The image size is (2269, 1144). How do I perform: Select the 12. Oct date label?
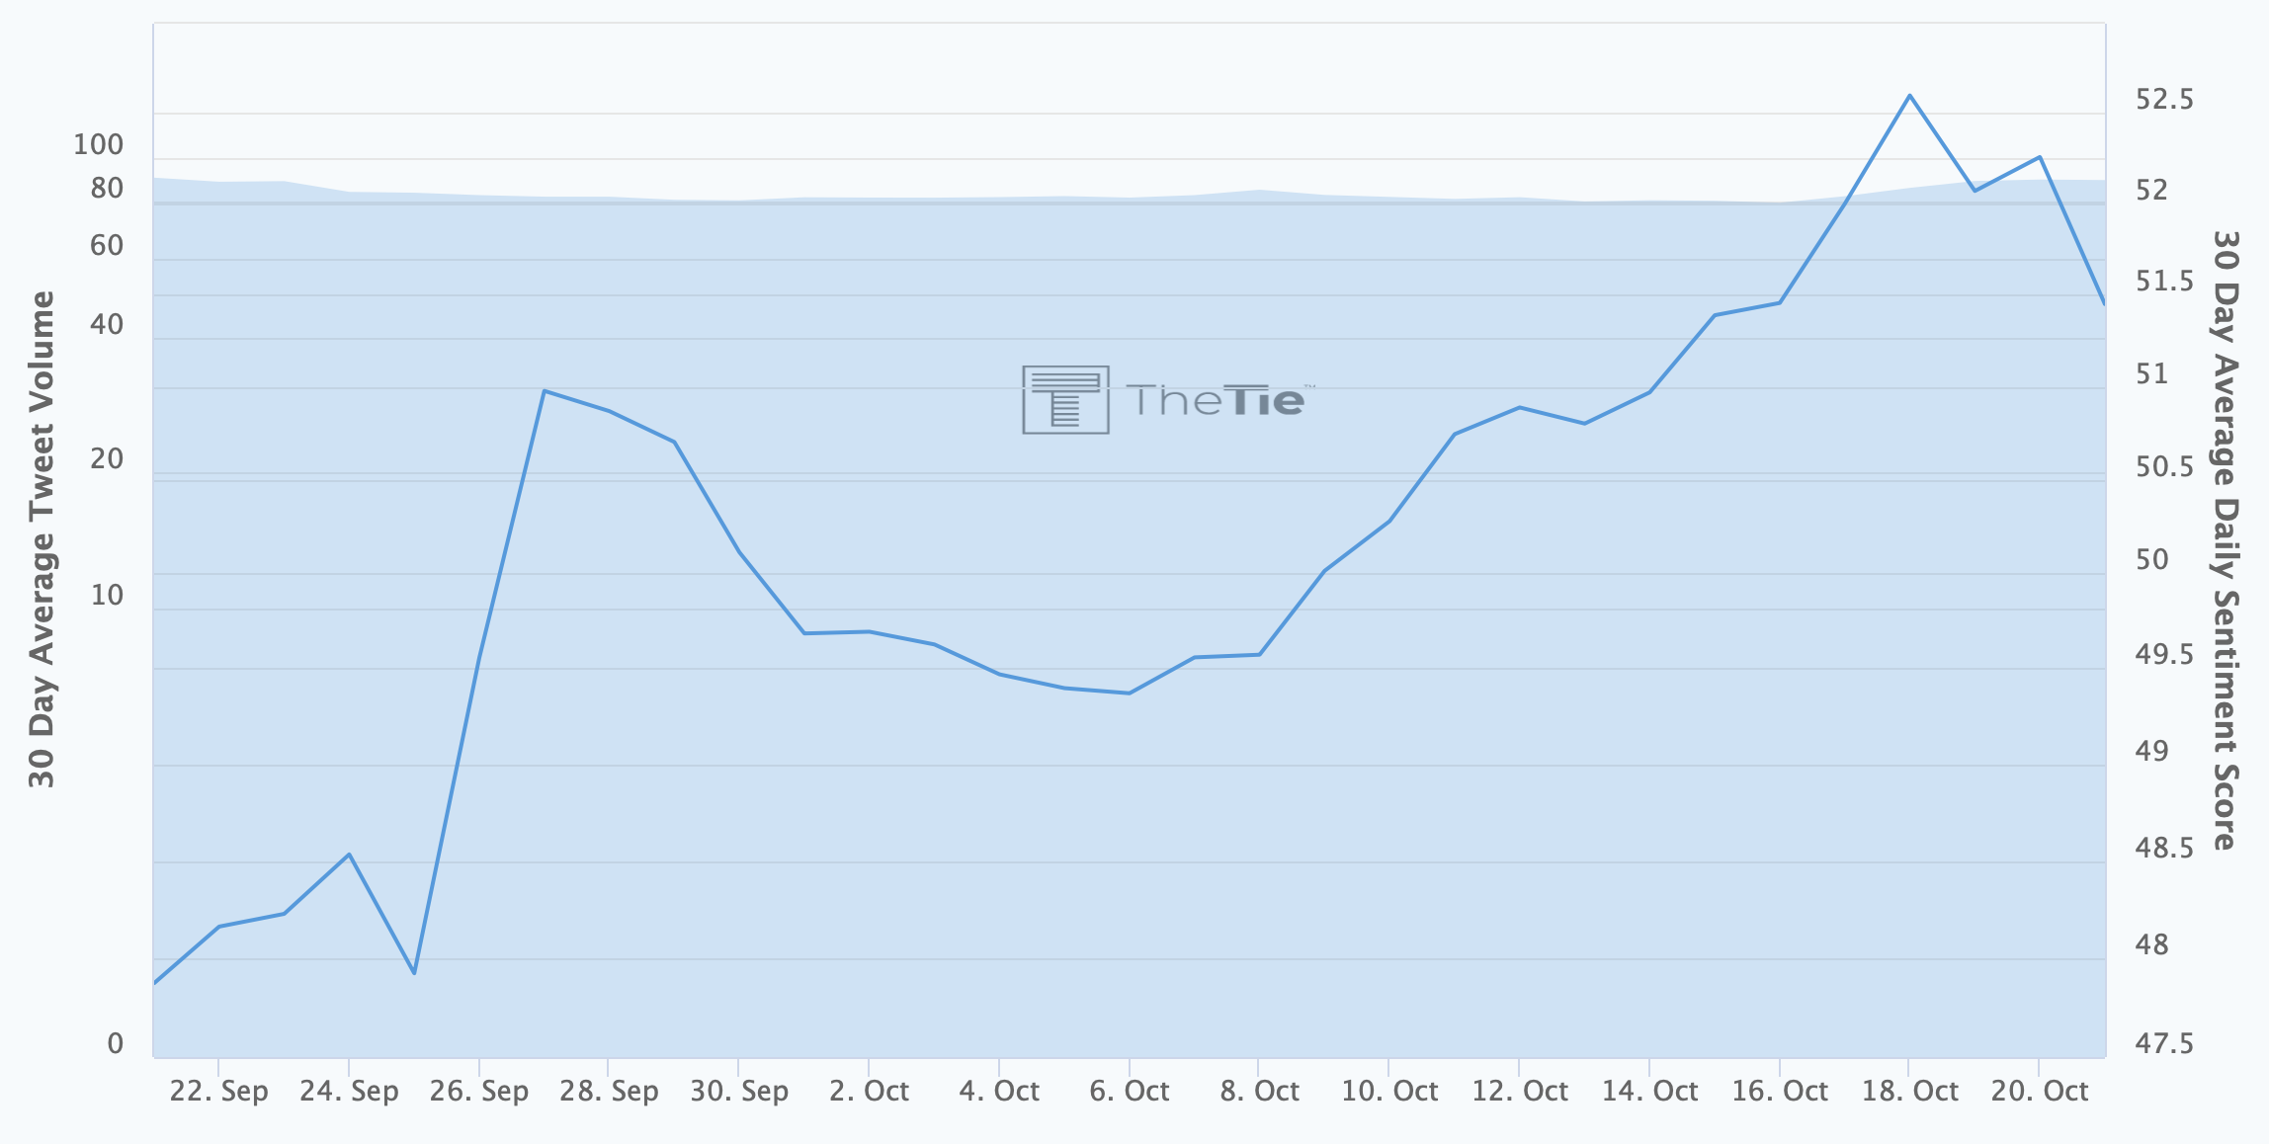pyautogui.click(x=1520, y=1091)
